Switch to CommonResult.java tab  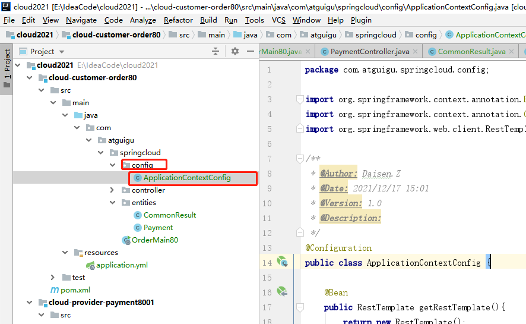[471, 52]
